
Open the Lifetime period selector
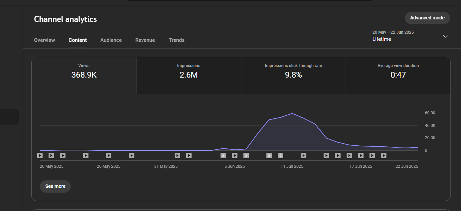coord(410,36)
